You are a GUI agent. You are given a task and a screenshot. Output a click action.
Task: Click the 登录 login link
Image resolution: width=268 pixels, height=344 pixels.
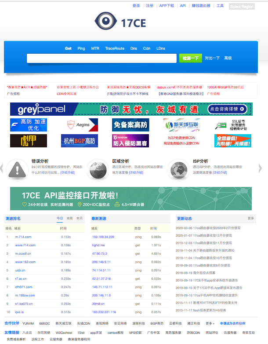136,6
